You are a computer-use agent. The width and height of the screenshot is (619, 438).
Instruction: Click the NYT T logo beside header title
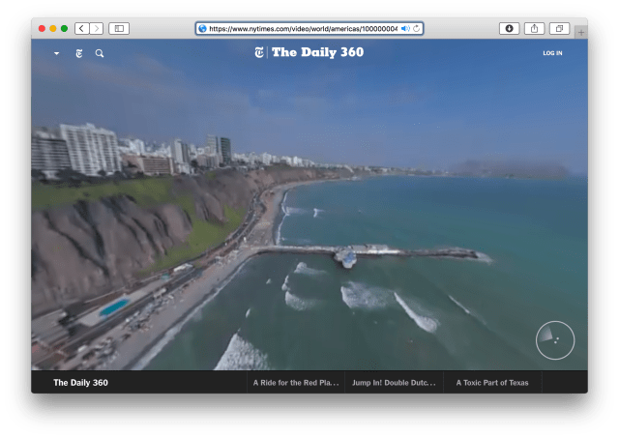coord(259,52)
